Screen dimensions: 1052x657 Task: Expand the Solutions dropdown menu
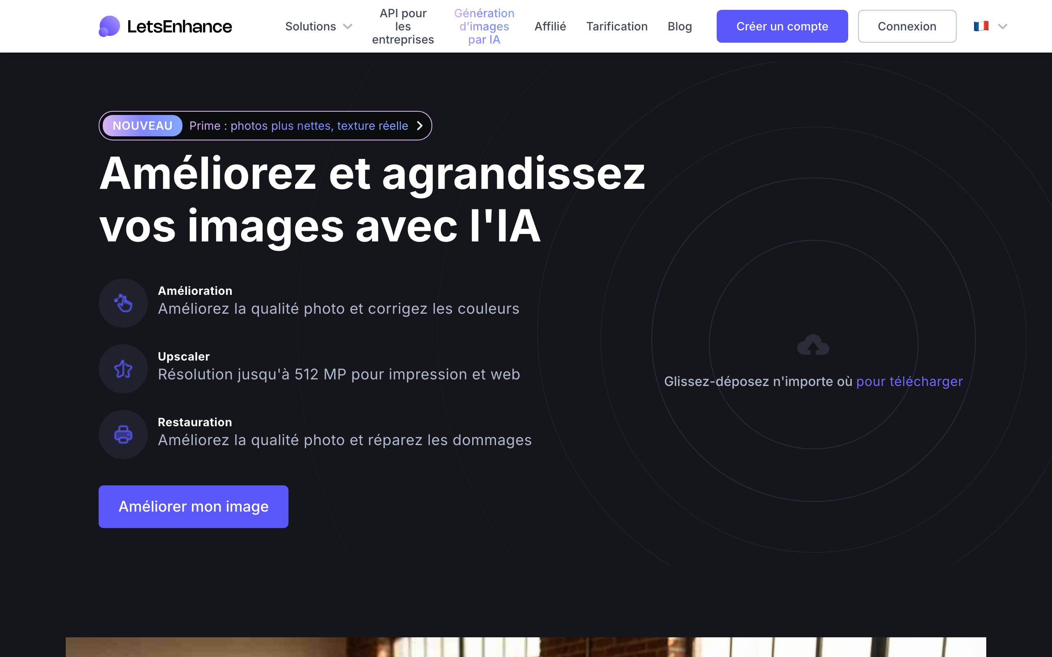click(318, 27)
